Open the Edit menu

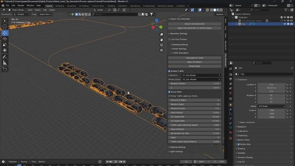(13, 6)
